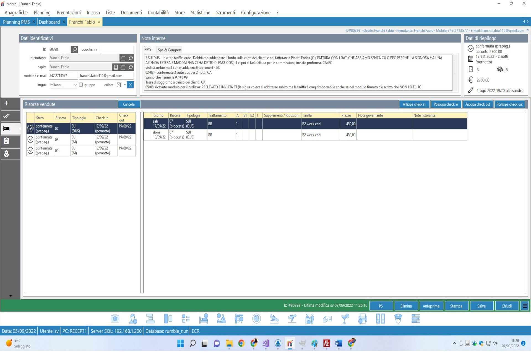Click the Salva button
531x352 pixels.
[481, 306]
